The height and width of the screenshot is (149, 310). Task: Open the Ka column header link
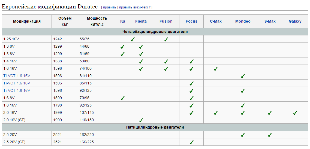point(123,21)
